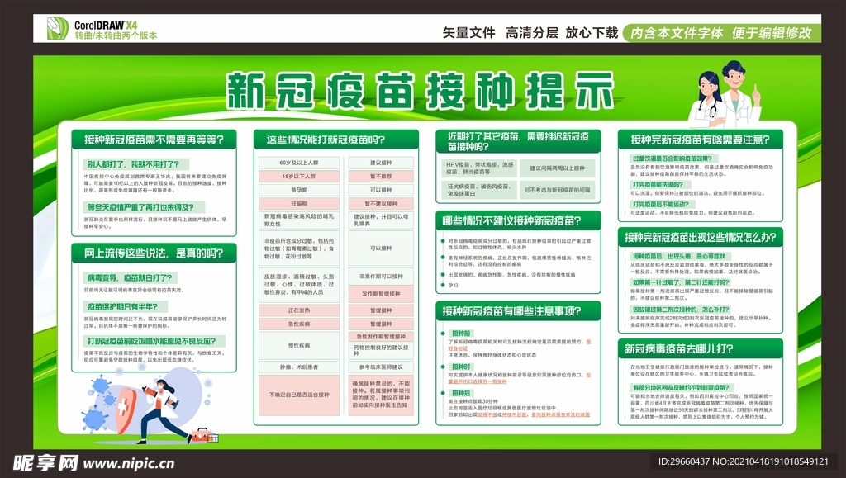Click heading "这些情况能打新冠疫苗吗?"

tap(335, 140)
